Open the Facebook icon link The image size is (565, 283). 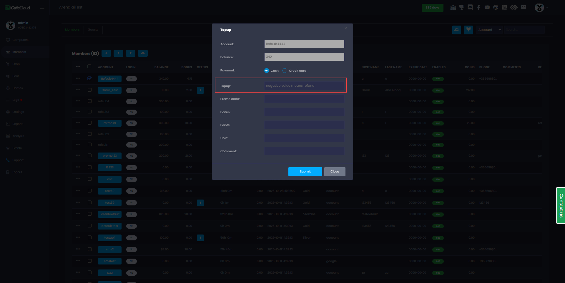click(479, 7)
